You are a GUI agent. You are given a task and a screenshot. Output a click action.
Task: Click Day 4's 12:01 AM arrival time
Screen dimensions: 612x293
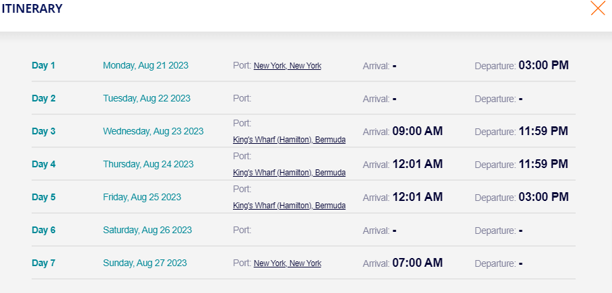click(417, 164)
